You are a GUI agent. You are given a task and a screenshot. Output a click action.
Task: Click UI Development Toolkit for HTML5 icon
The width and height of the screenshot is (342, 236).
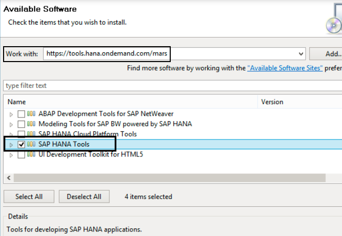pos(31,154)
